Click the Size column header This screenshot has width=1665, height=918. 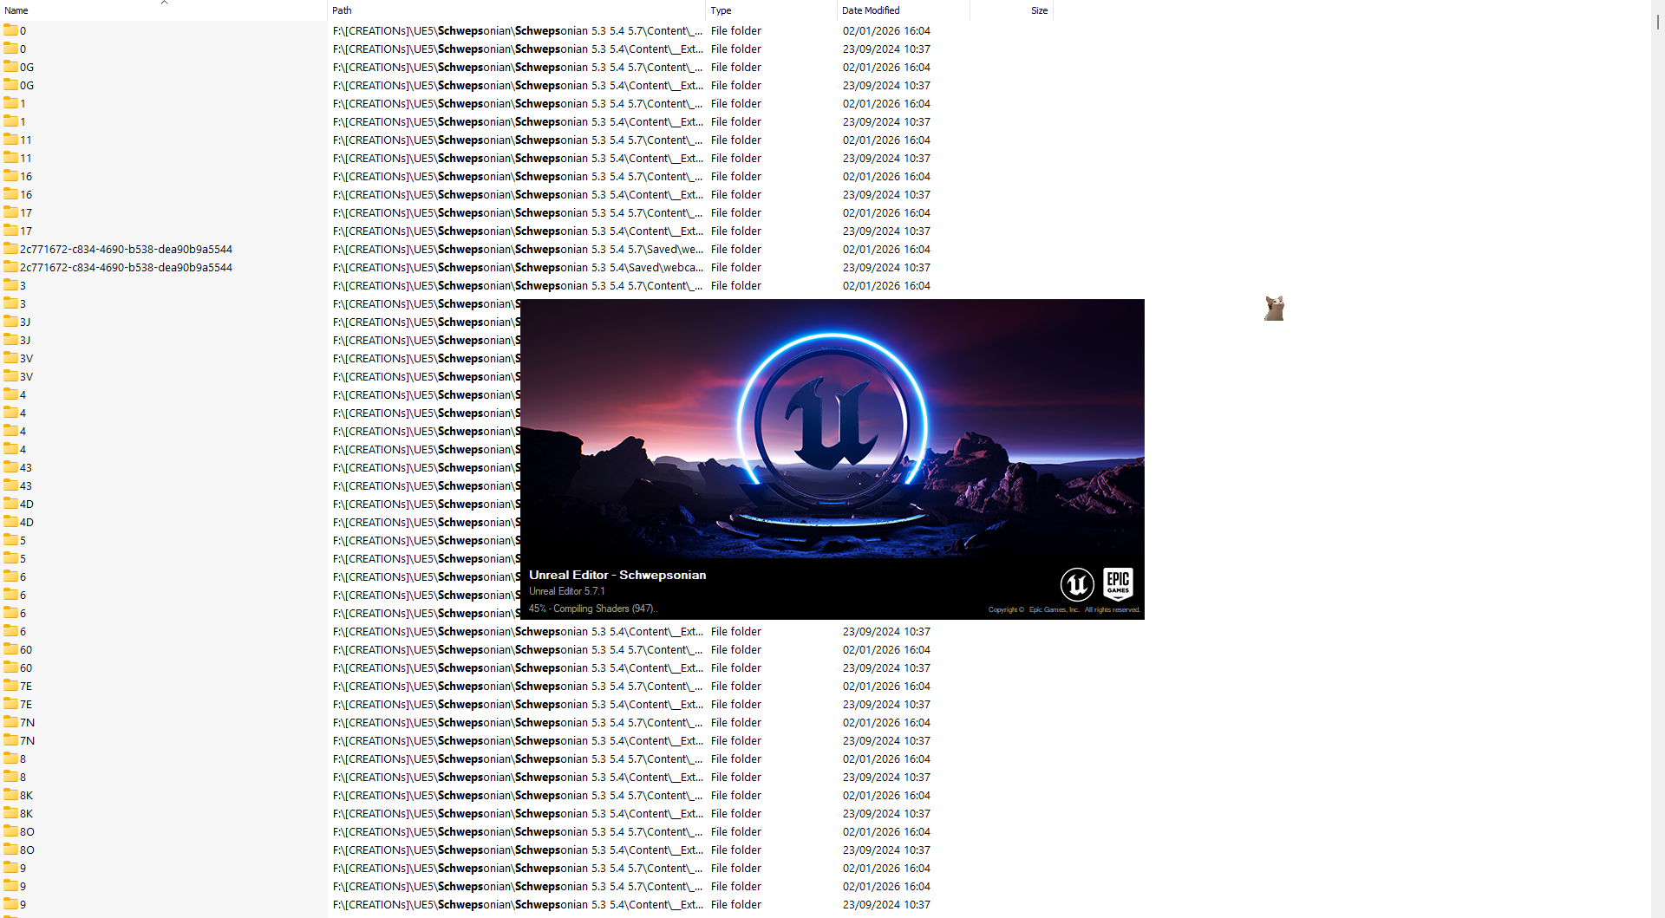point(1039,10)
